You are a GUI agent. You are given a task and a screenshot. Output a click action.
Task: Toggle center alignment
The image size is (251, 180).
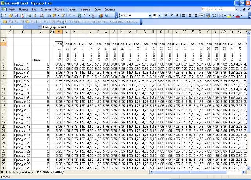(x=190, y=16)
